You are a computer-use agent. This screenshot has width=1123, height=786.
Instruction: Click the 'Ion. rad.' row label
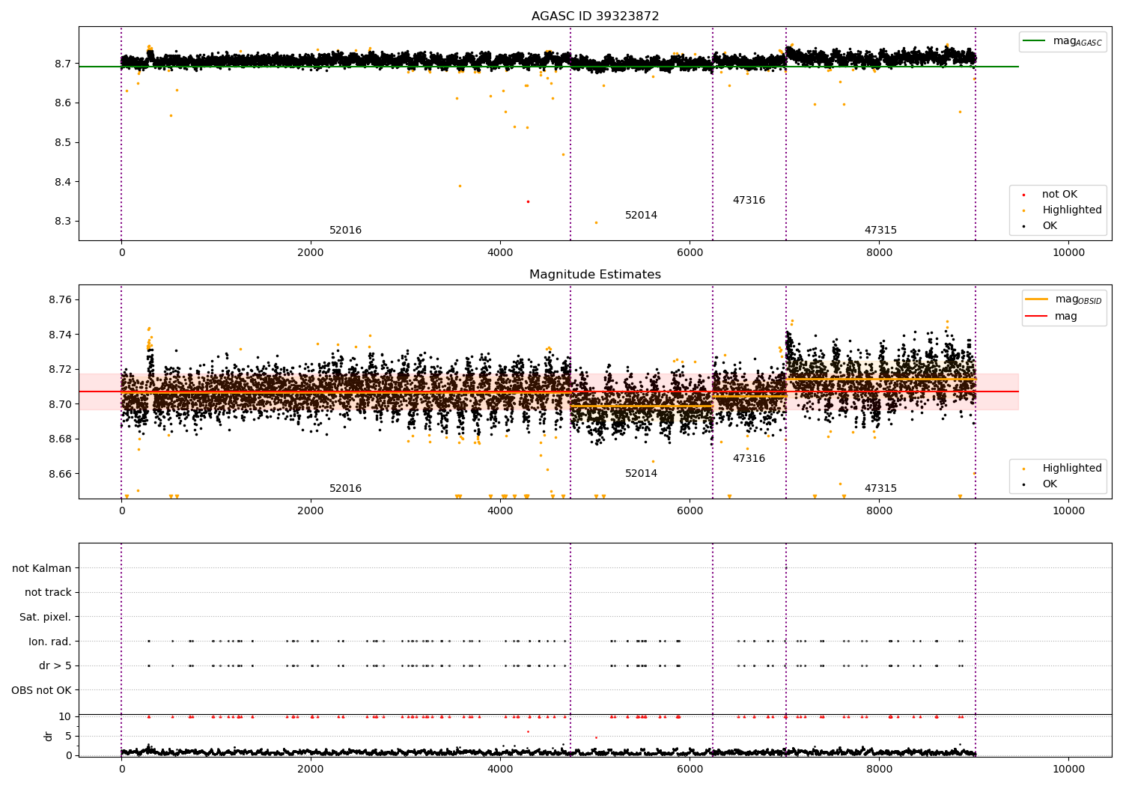click(x=50, y=642)
